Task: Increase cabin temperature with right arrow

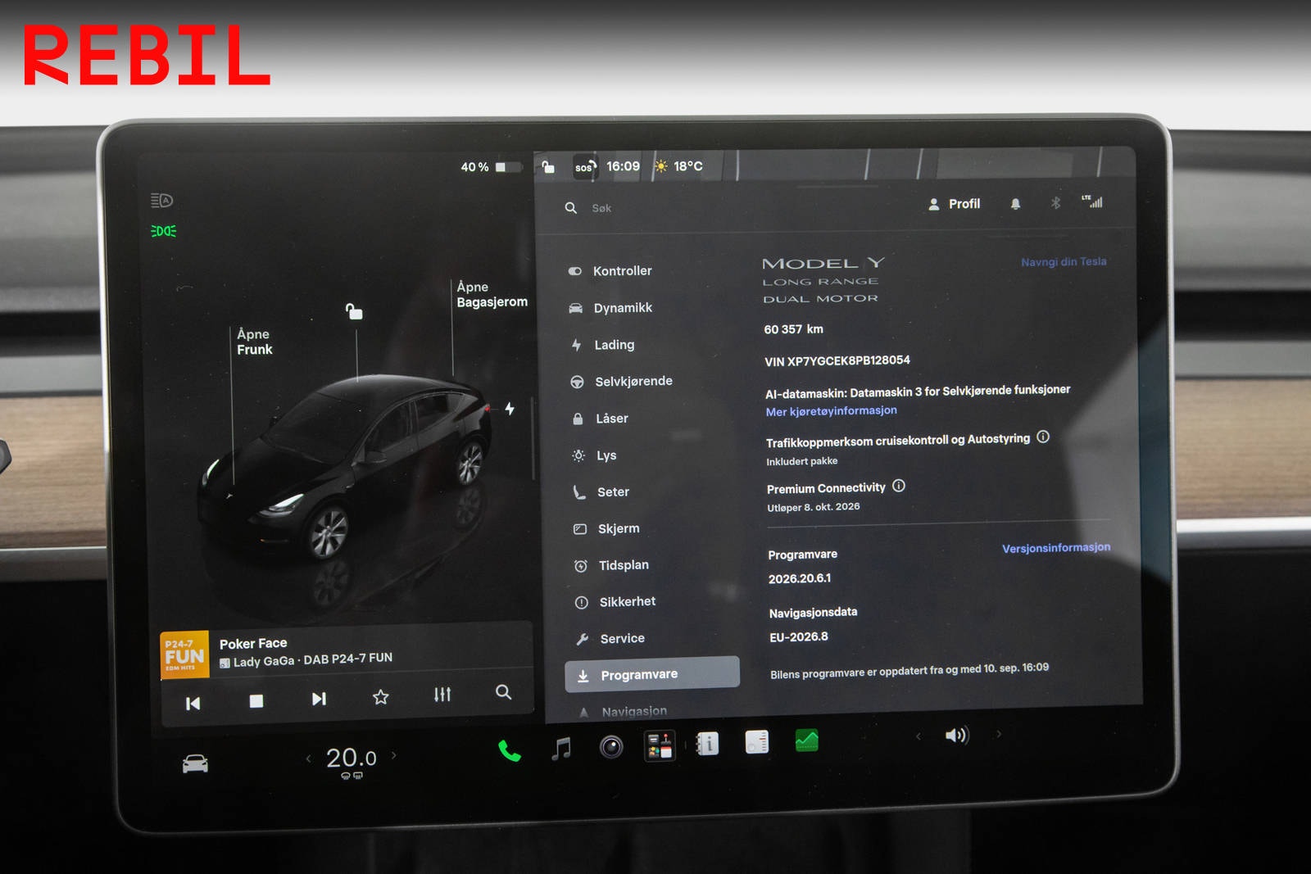Action: (x=394, y=755)
